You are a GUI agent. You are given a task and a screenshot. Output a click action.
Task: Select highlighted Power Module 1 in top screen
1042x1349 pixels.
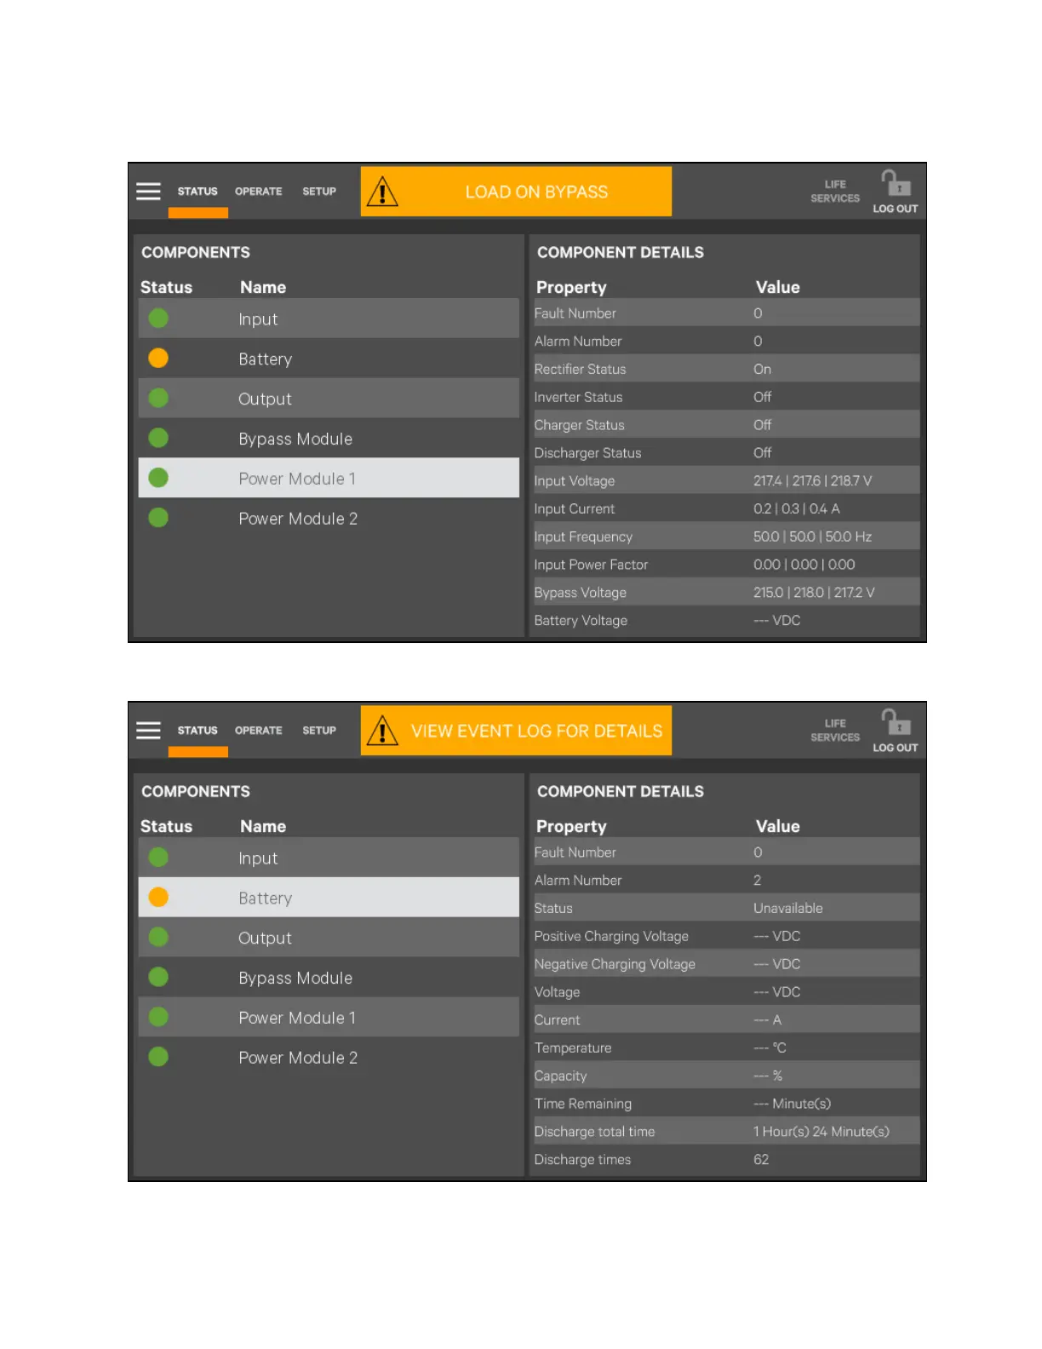[329, 478]
